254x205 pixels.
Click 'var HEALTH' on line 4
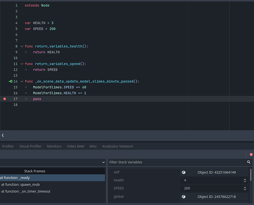[x=35, y=23]
